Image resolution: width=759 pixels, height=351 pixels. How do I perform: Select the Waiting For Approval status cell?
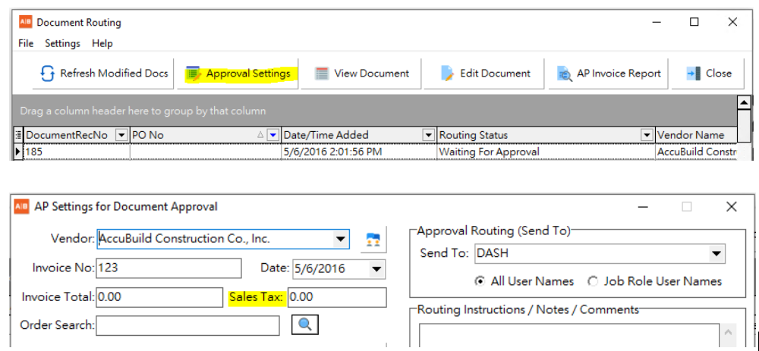pos(546,152)
